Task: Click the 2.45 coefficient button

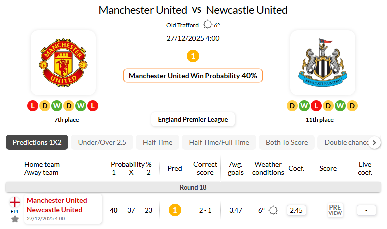Action: pyautogui.click(x=296, y=210)
